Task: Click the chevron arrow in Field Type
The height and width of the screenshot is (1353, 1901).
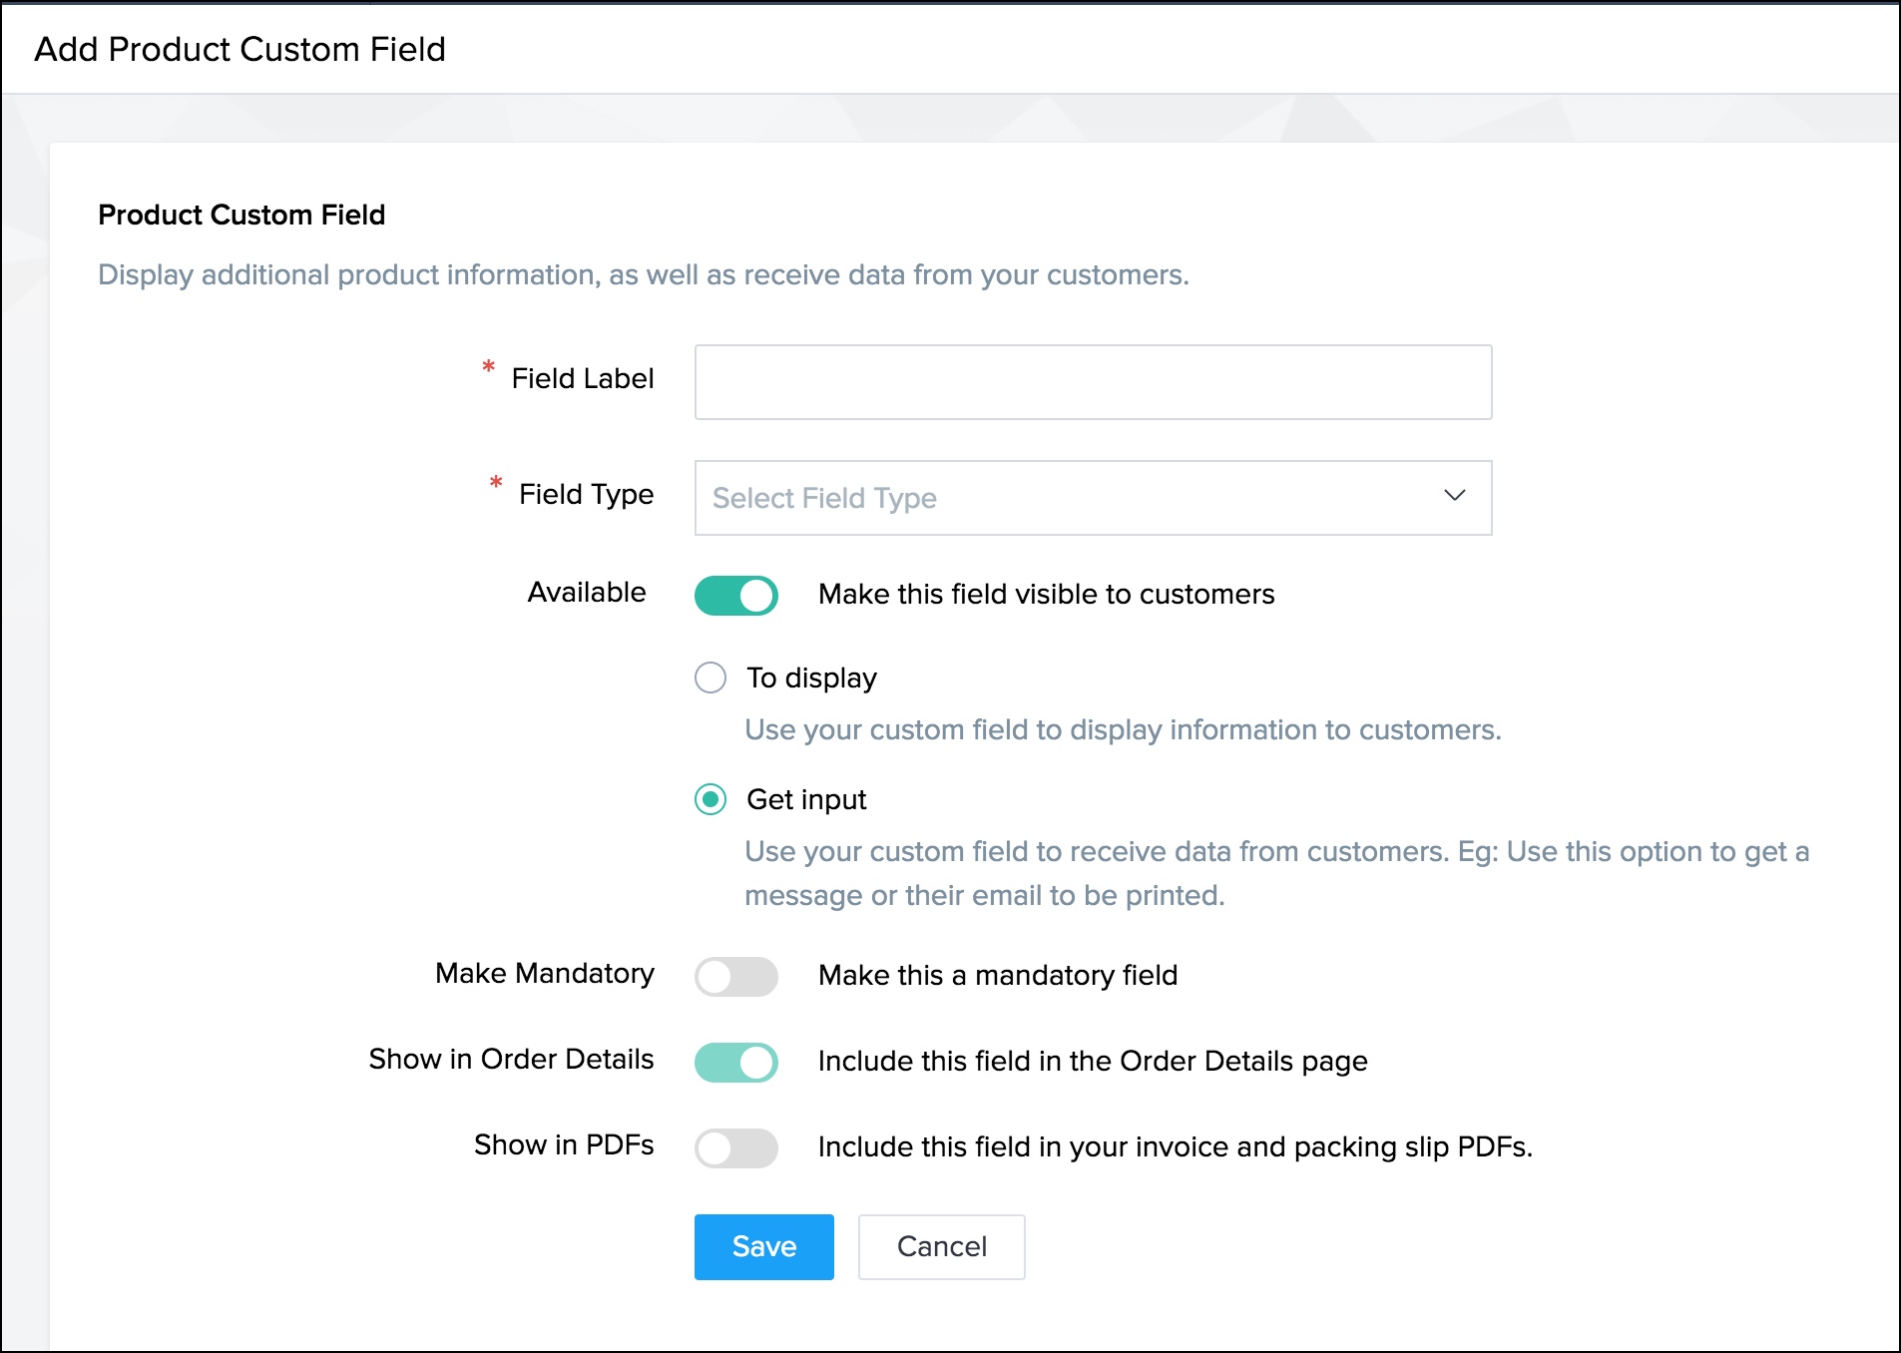Action: (1454, 496)
